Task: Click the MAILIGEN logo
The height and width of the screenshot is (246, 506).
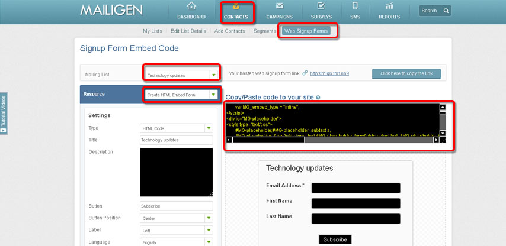Action: 111,10
